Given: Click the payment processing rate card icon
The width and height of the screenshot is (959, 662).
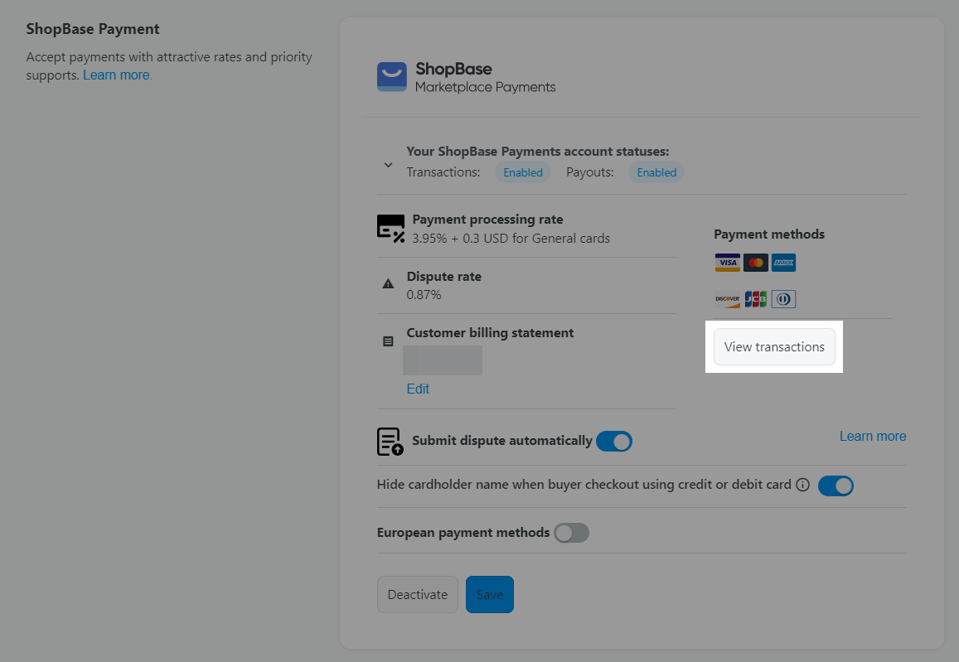Looking at the screenshot, I should coord(391,229).
